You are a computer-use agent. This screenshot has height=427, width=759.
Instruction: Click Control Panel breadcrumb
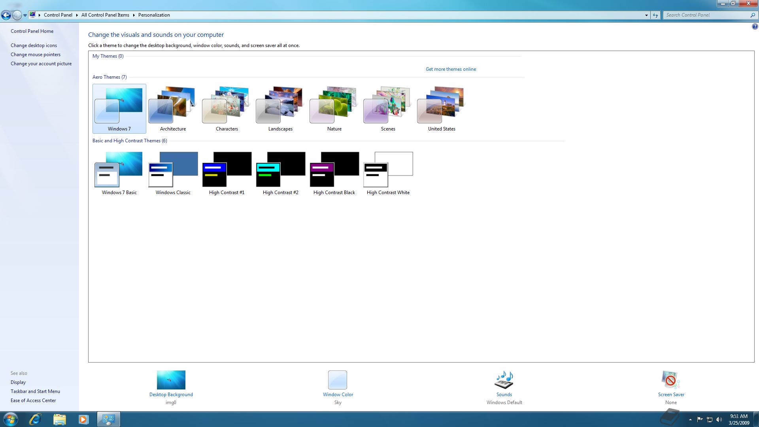click(x=58, y=15)
